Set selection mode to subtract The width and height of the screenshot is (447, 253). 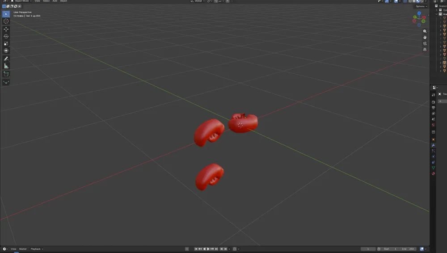point(12,6)
